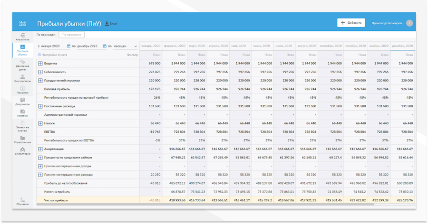
Task: Open the Платежи sidebar section
Action: (22, 113)
